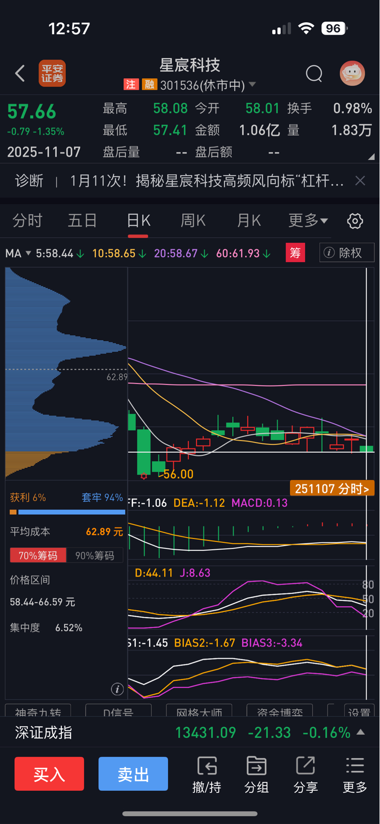Toggle the red 筹 chip distribution button
This screenshot has width=380, height=824.
(x=295, y=253)
